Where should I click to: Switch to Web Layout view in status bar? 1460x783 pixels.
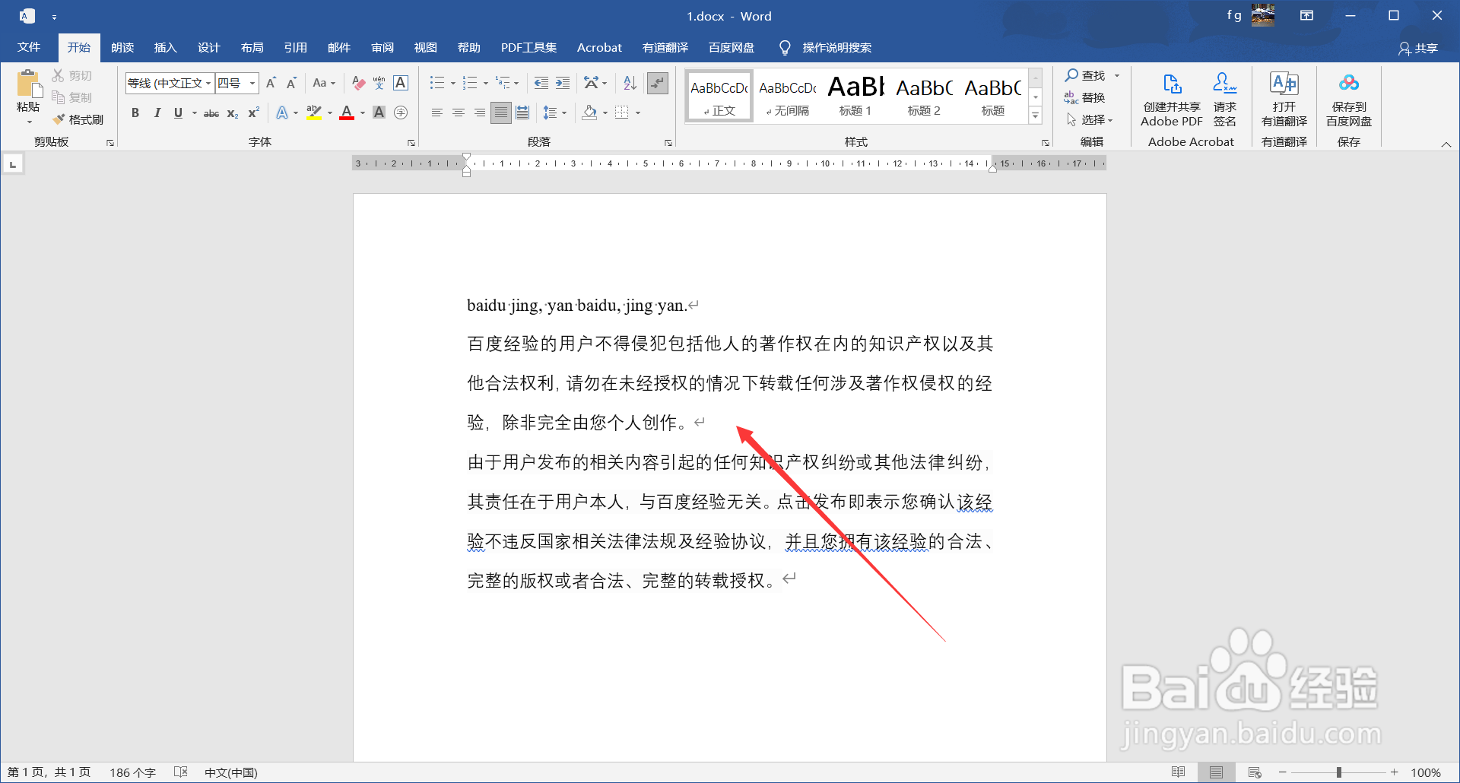click(1255, 772)
